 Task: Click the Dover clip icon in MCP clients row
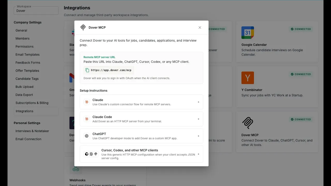coord(96,154)
